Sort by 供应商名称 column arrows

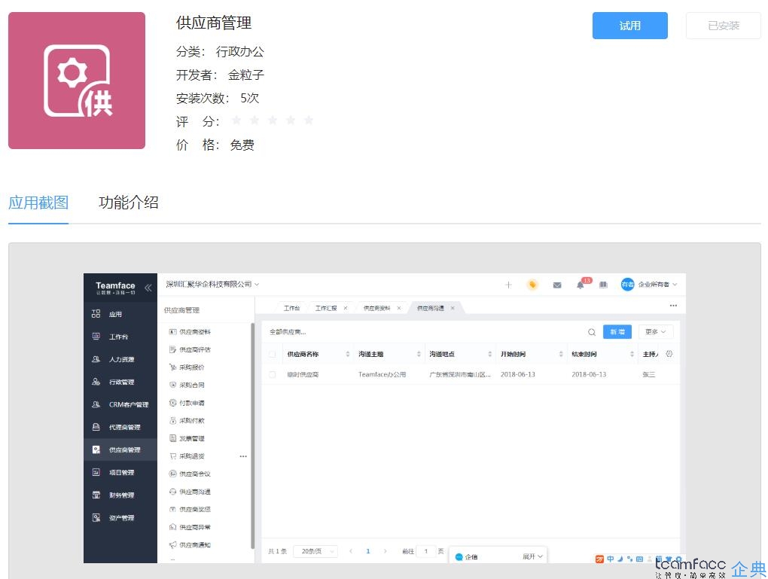point(348,354)
